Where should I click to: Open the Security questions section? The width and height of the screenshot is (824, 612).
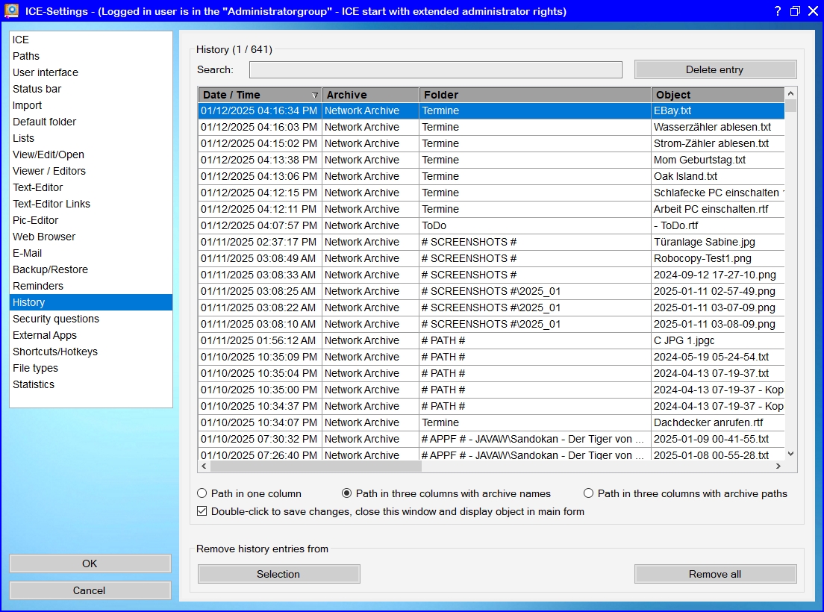[x=56, y=319]
